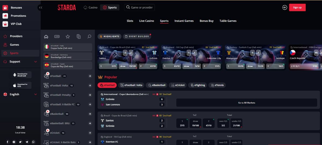Screen dimensions: 322x145
Task: Click the Facebook icon in sidebar footer
Action: pyautogui.click(x=7, y=142)
